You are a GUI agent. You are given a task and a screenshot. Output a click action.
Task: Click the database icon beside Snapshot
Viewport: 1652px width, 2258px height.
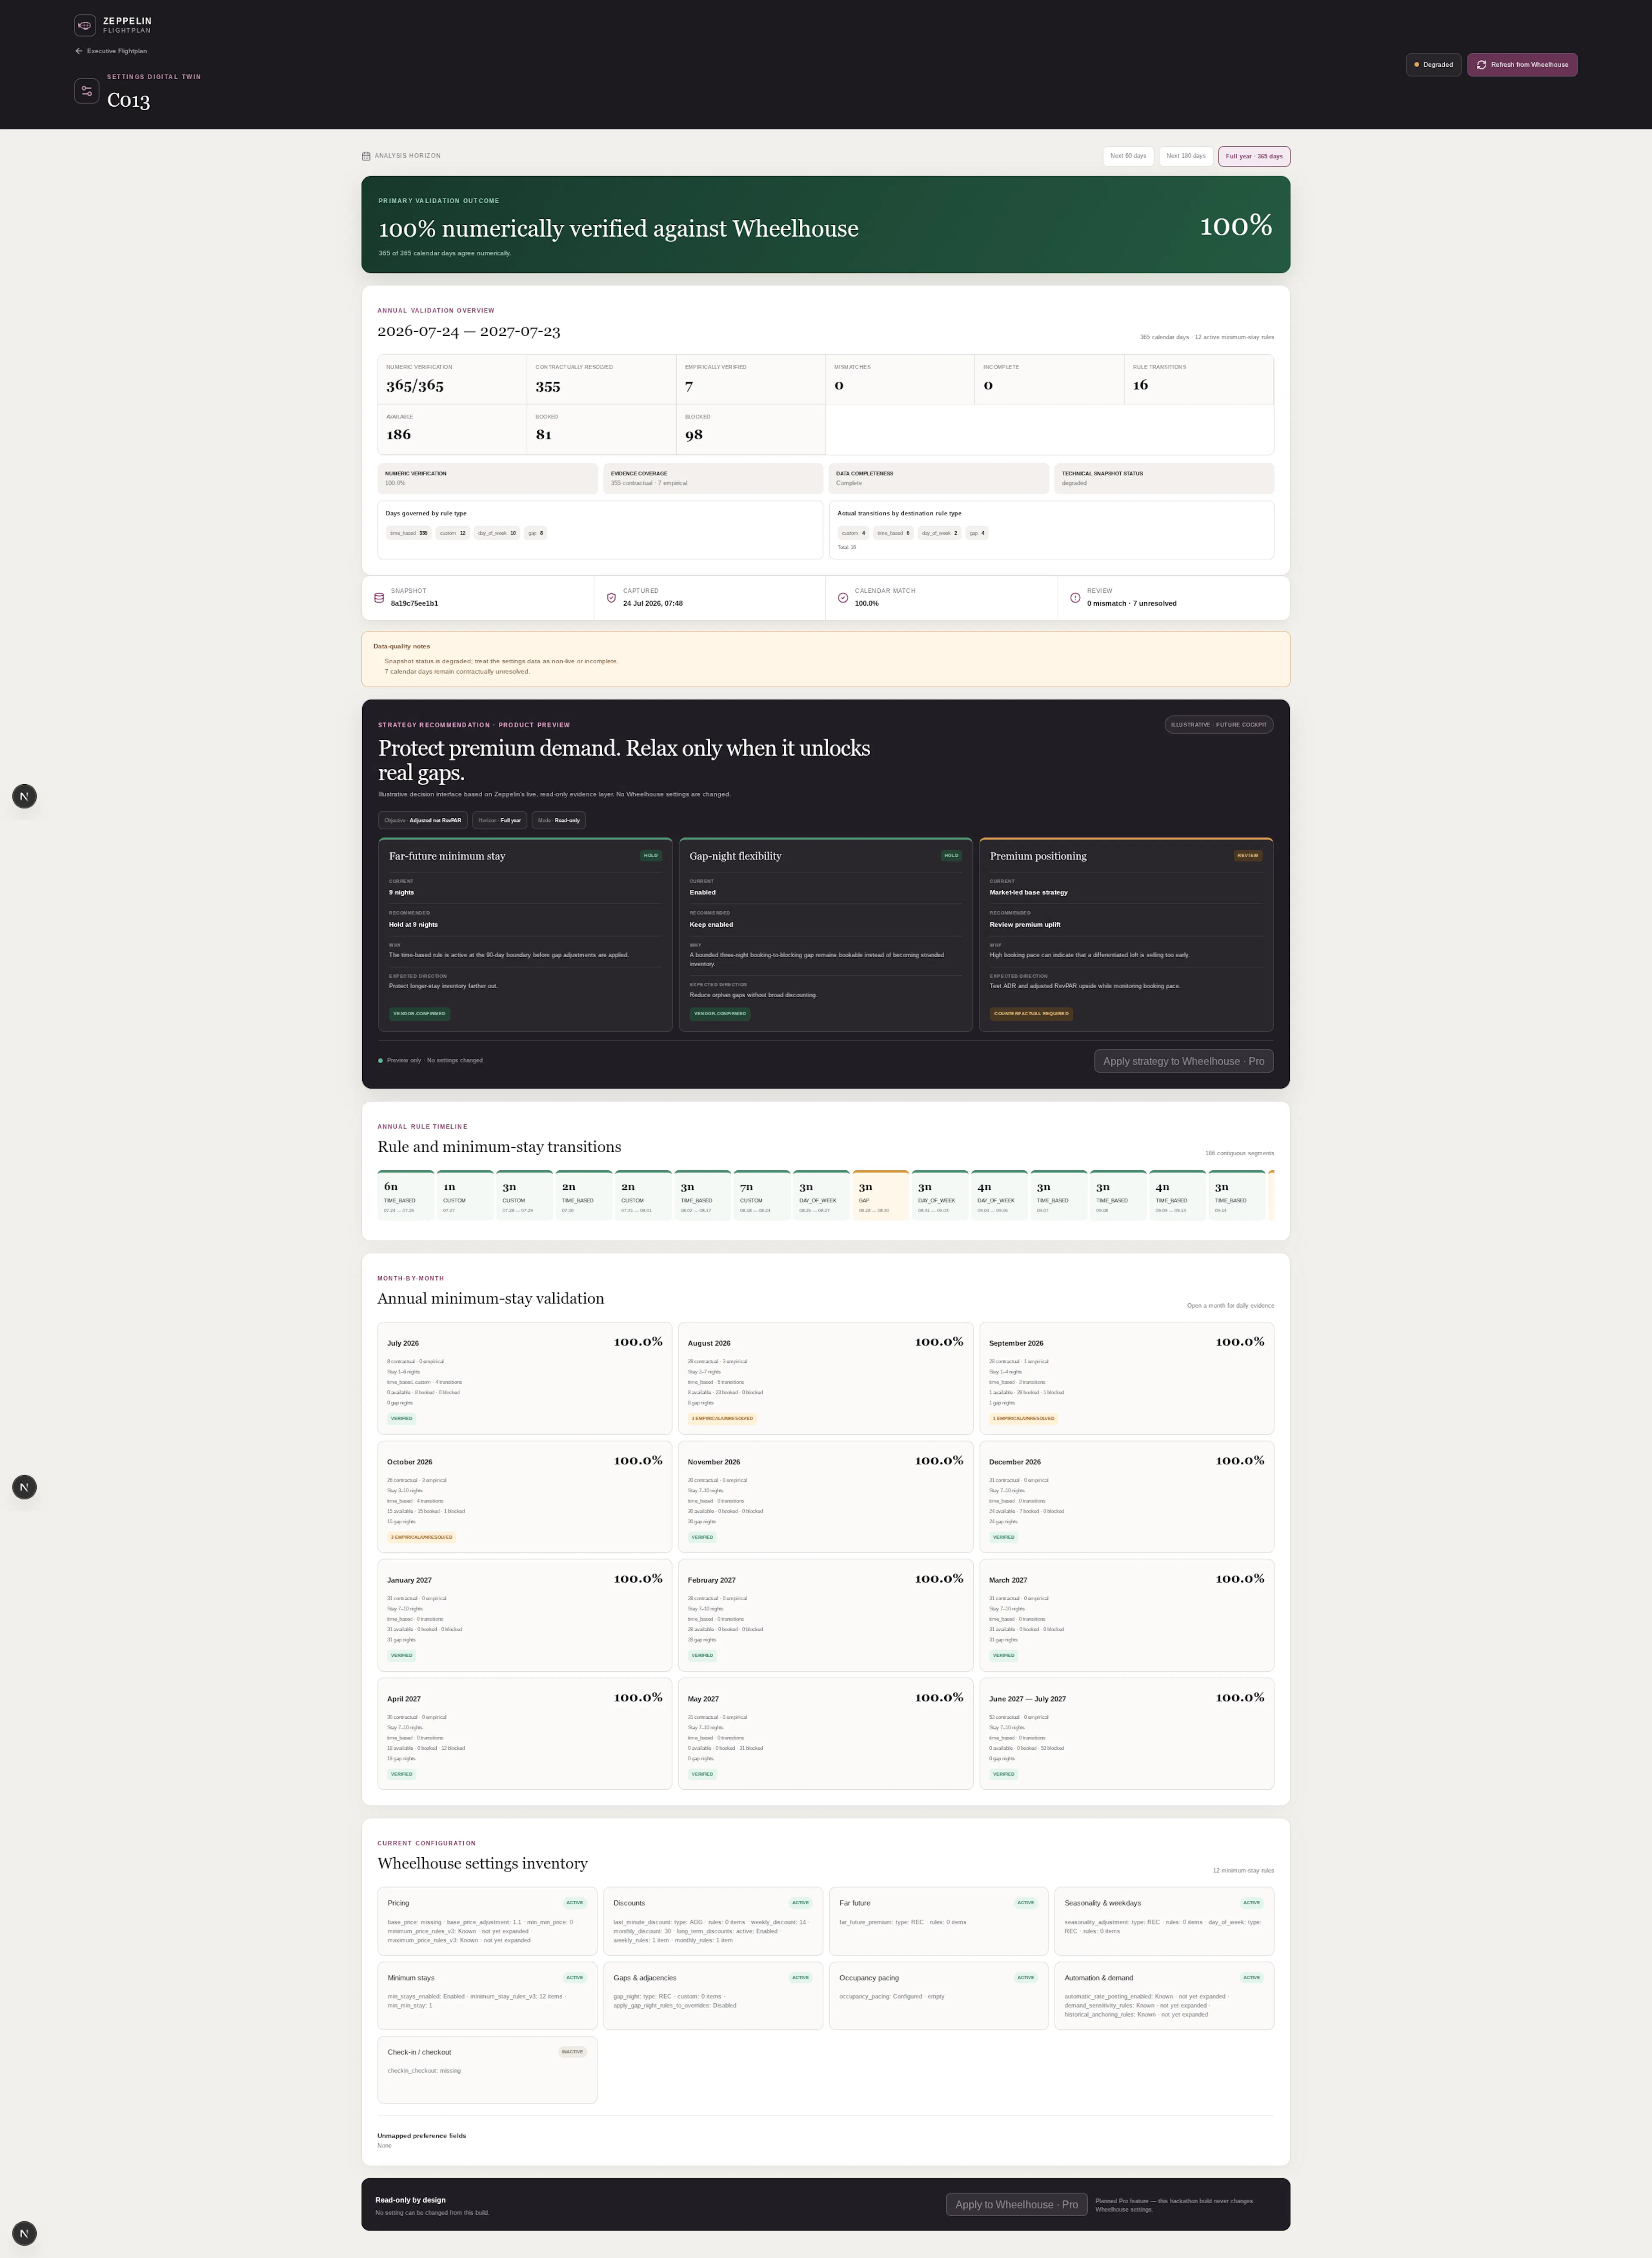click(x=379, y=598)
